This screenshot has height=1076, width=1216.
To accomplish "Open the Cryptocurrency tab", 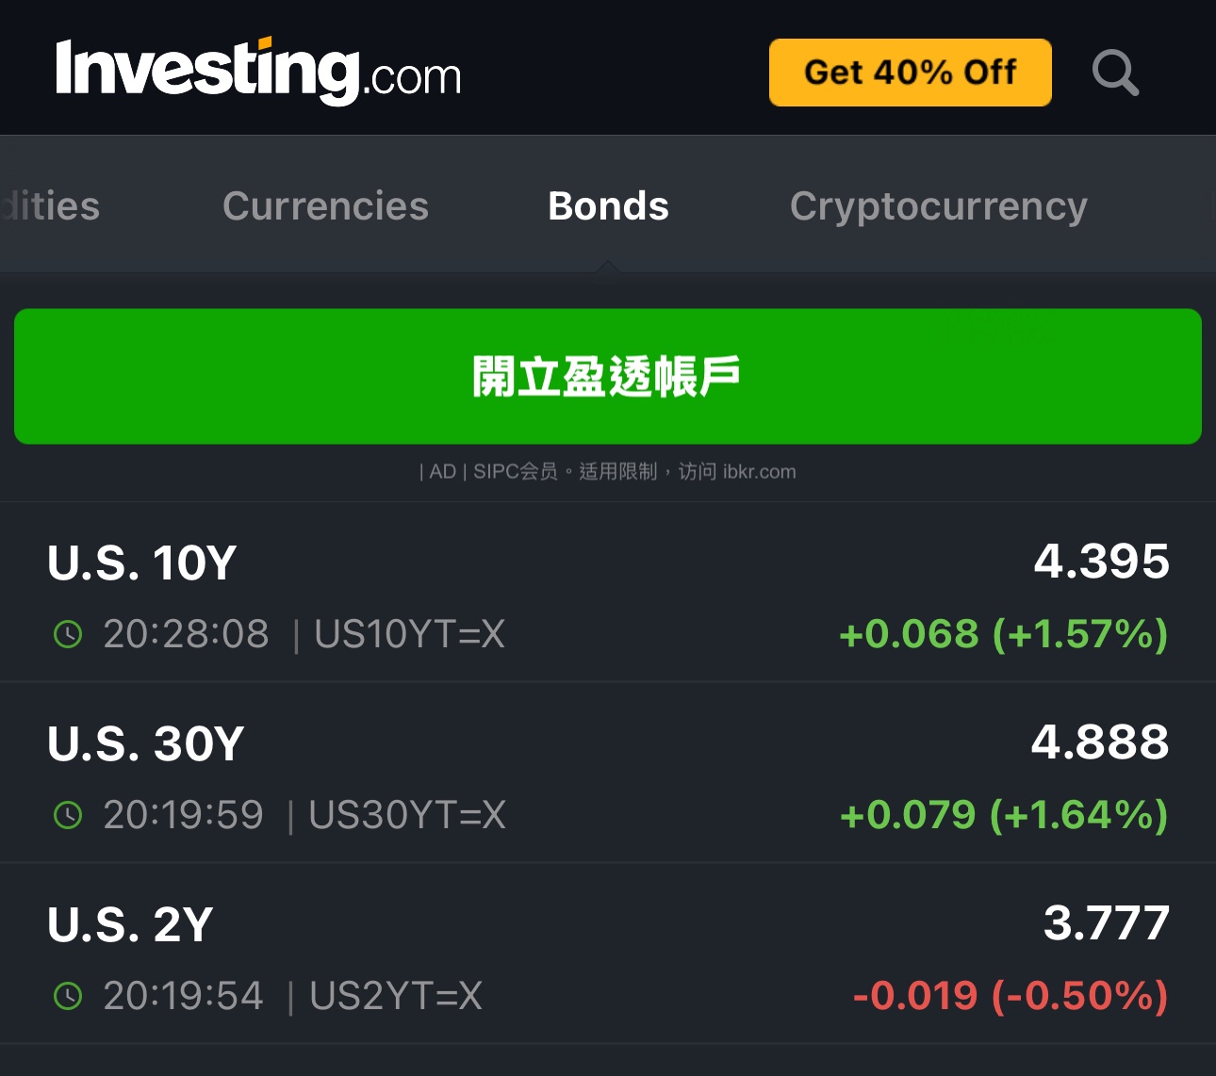I will (938, 206).
